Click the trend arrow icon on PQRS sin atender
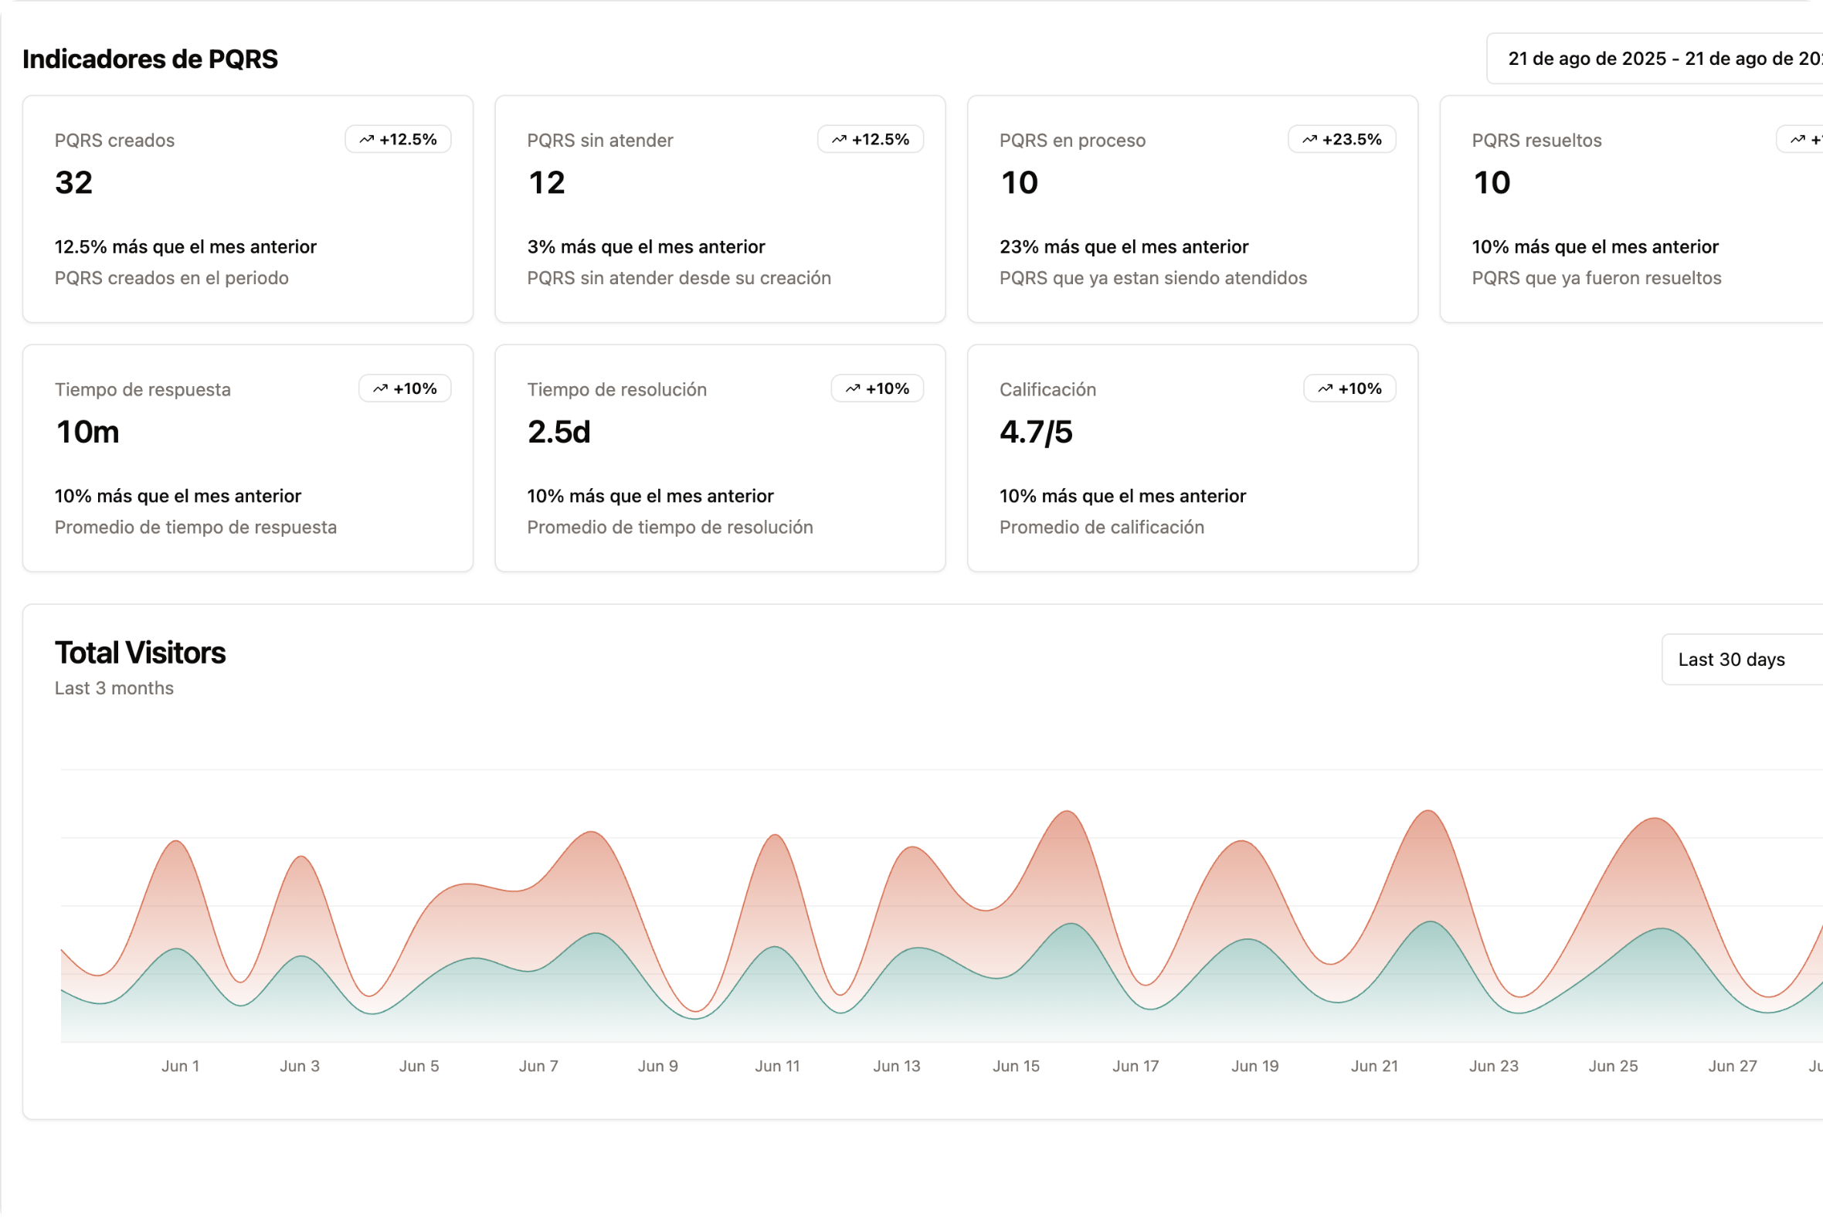The height and width of the screenshot is (1225, 1823). (x=837, y=139)
